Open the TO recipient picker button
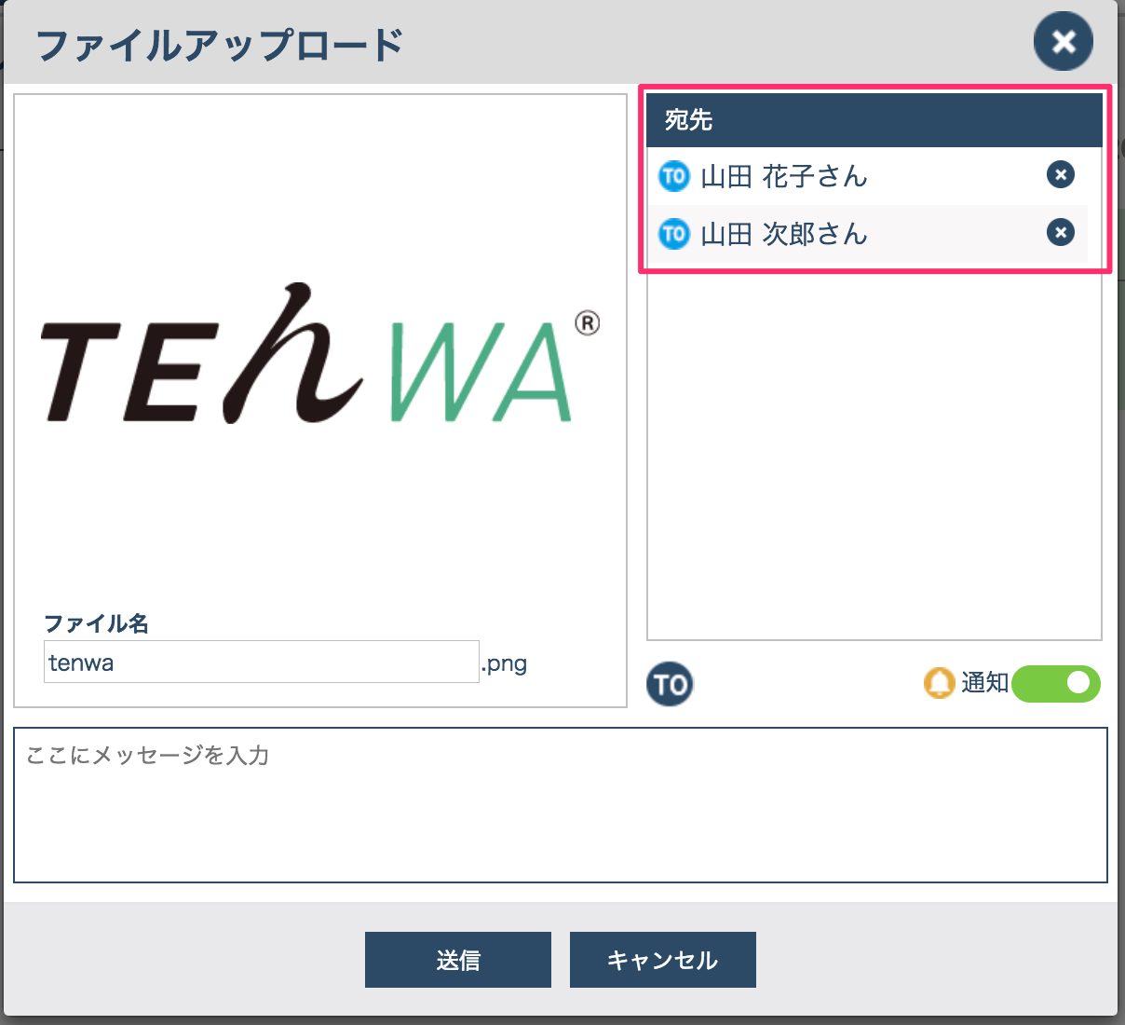 (670, 685)
